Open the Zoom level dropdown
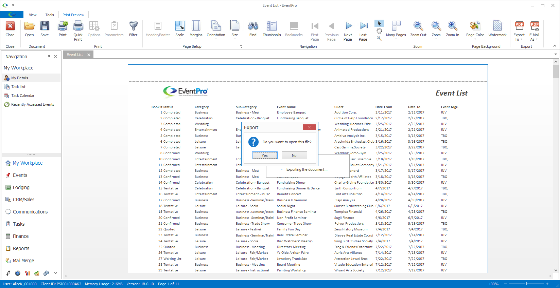560x288 pixels. (436, 30)
